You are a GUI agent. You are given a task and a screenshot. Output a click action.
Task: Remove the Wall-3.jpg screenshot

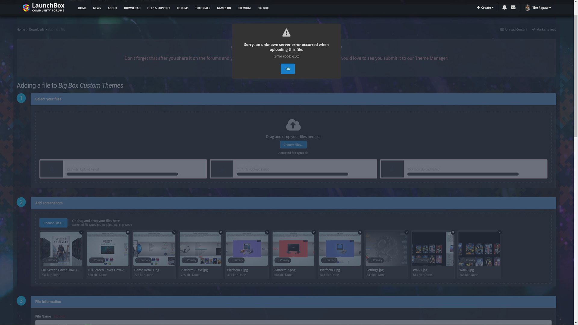click(x=499, y=232)
